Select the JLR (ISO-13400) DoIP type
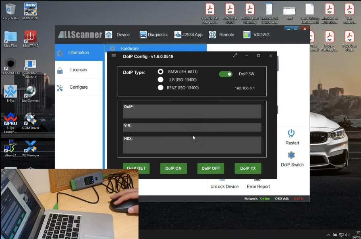Image resolution: width=361 pixels, height=239 pixels. (x=160, y=80)
